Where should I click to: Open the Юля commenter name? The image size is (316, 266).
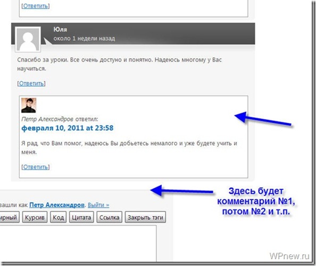pos(60,29)
